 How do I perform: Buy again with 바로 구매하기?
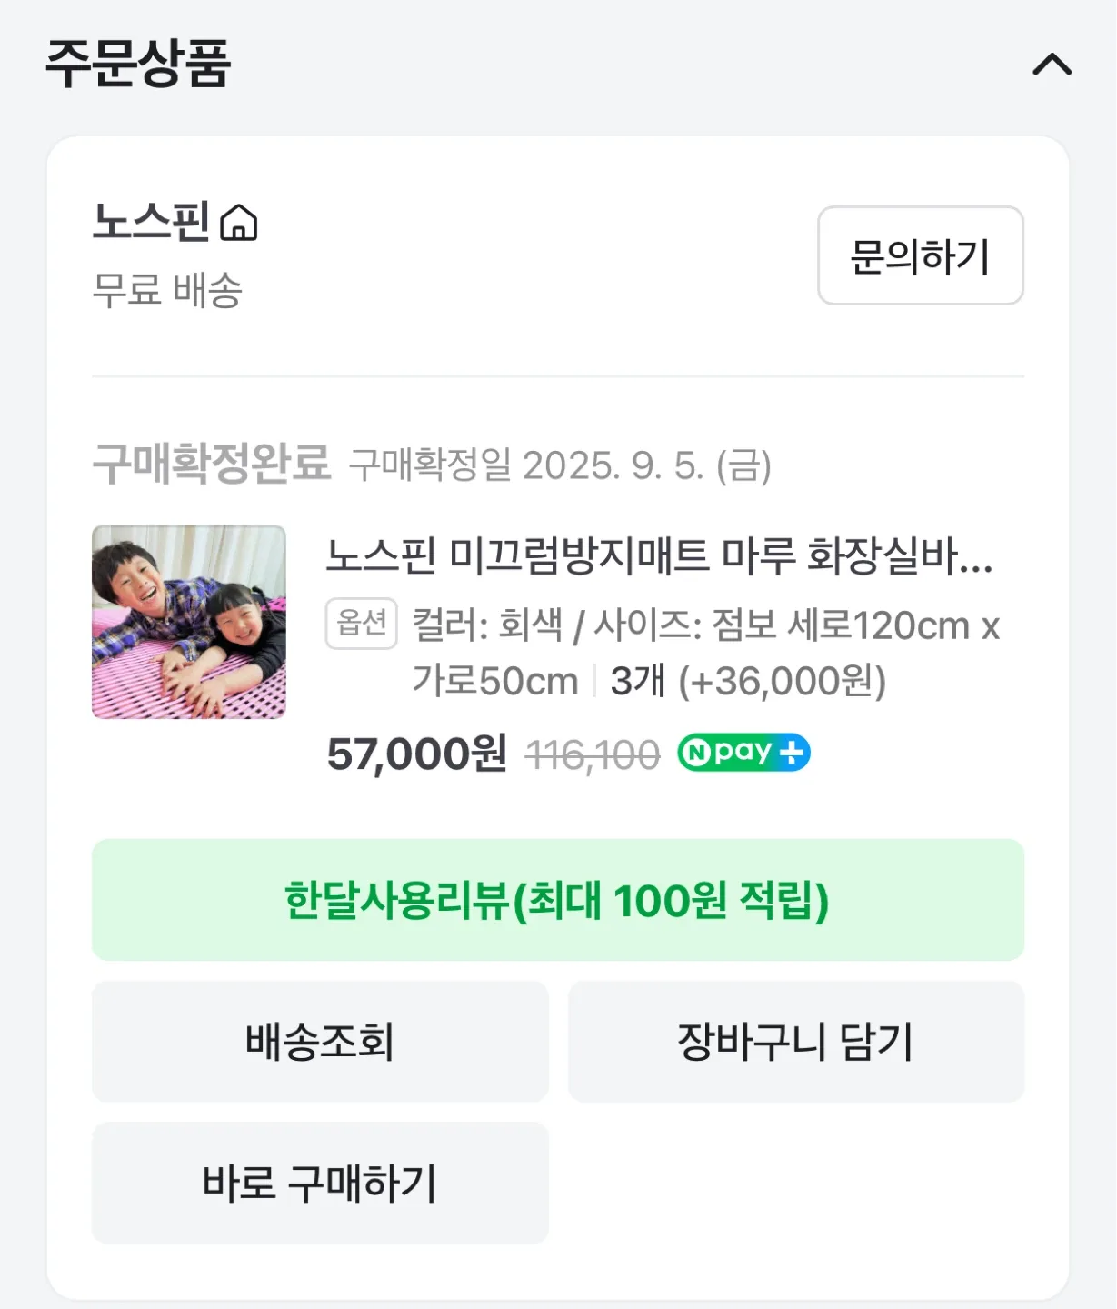[320, 1183]
